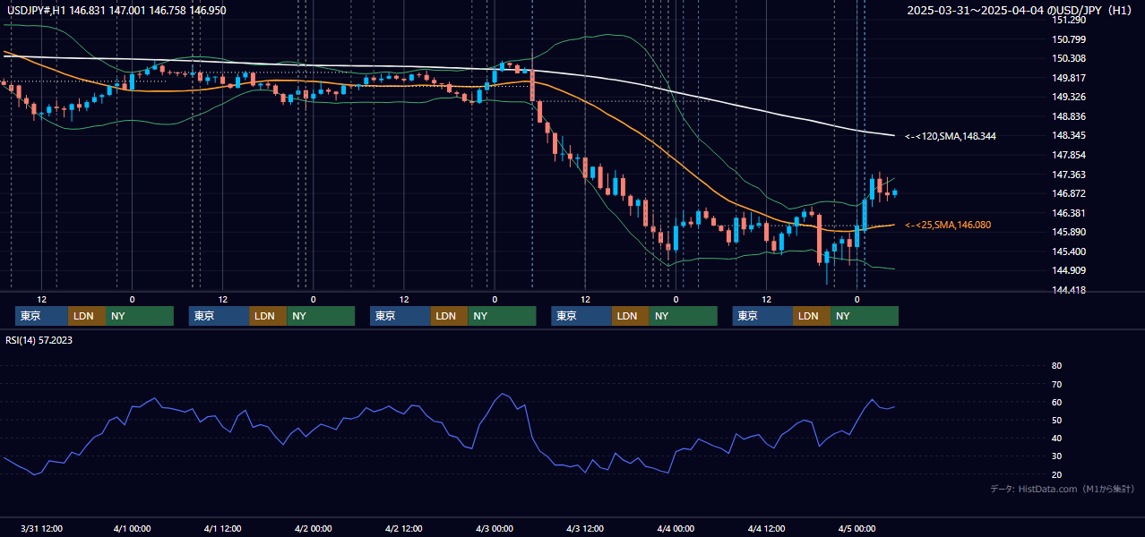Click RSI scale level 50
1145x537 pixels.
tap(1056, 420)
